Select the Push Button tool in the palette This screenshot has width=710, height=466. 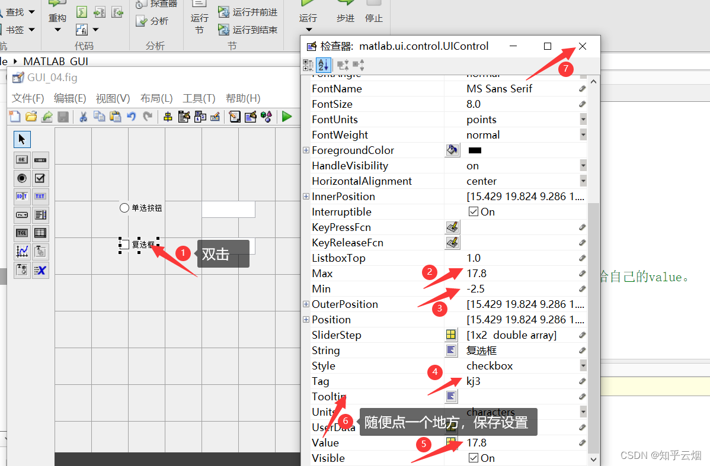(22, 160)
